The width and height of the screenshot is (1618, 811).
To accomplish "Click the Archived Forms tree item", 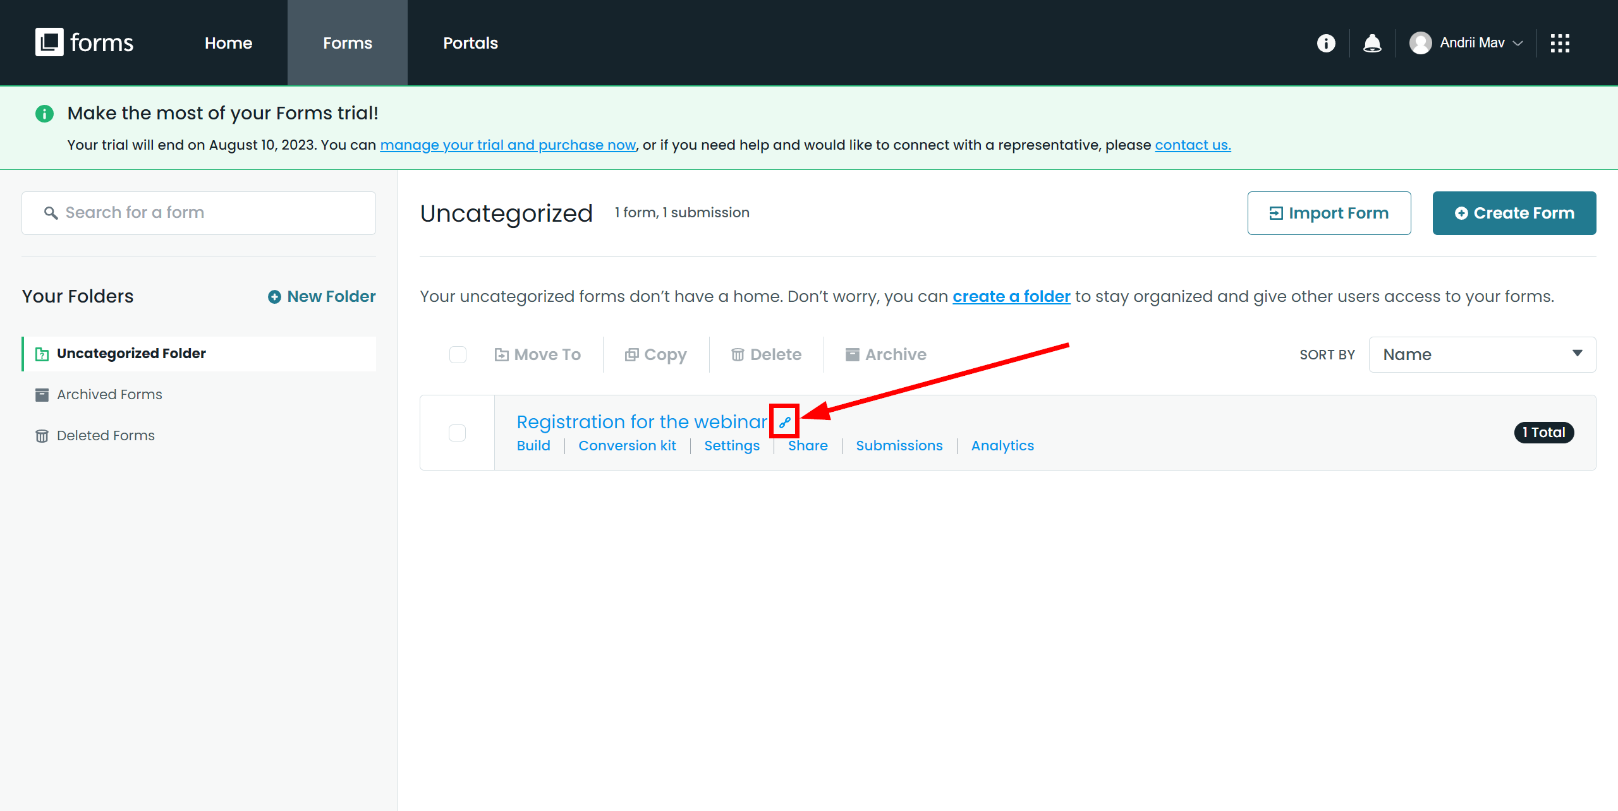I will pos(111,394).
